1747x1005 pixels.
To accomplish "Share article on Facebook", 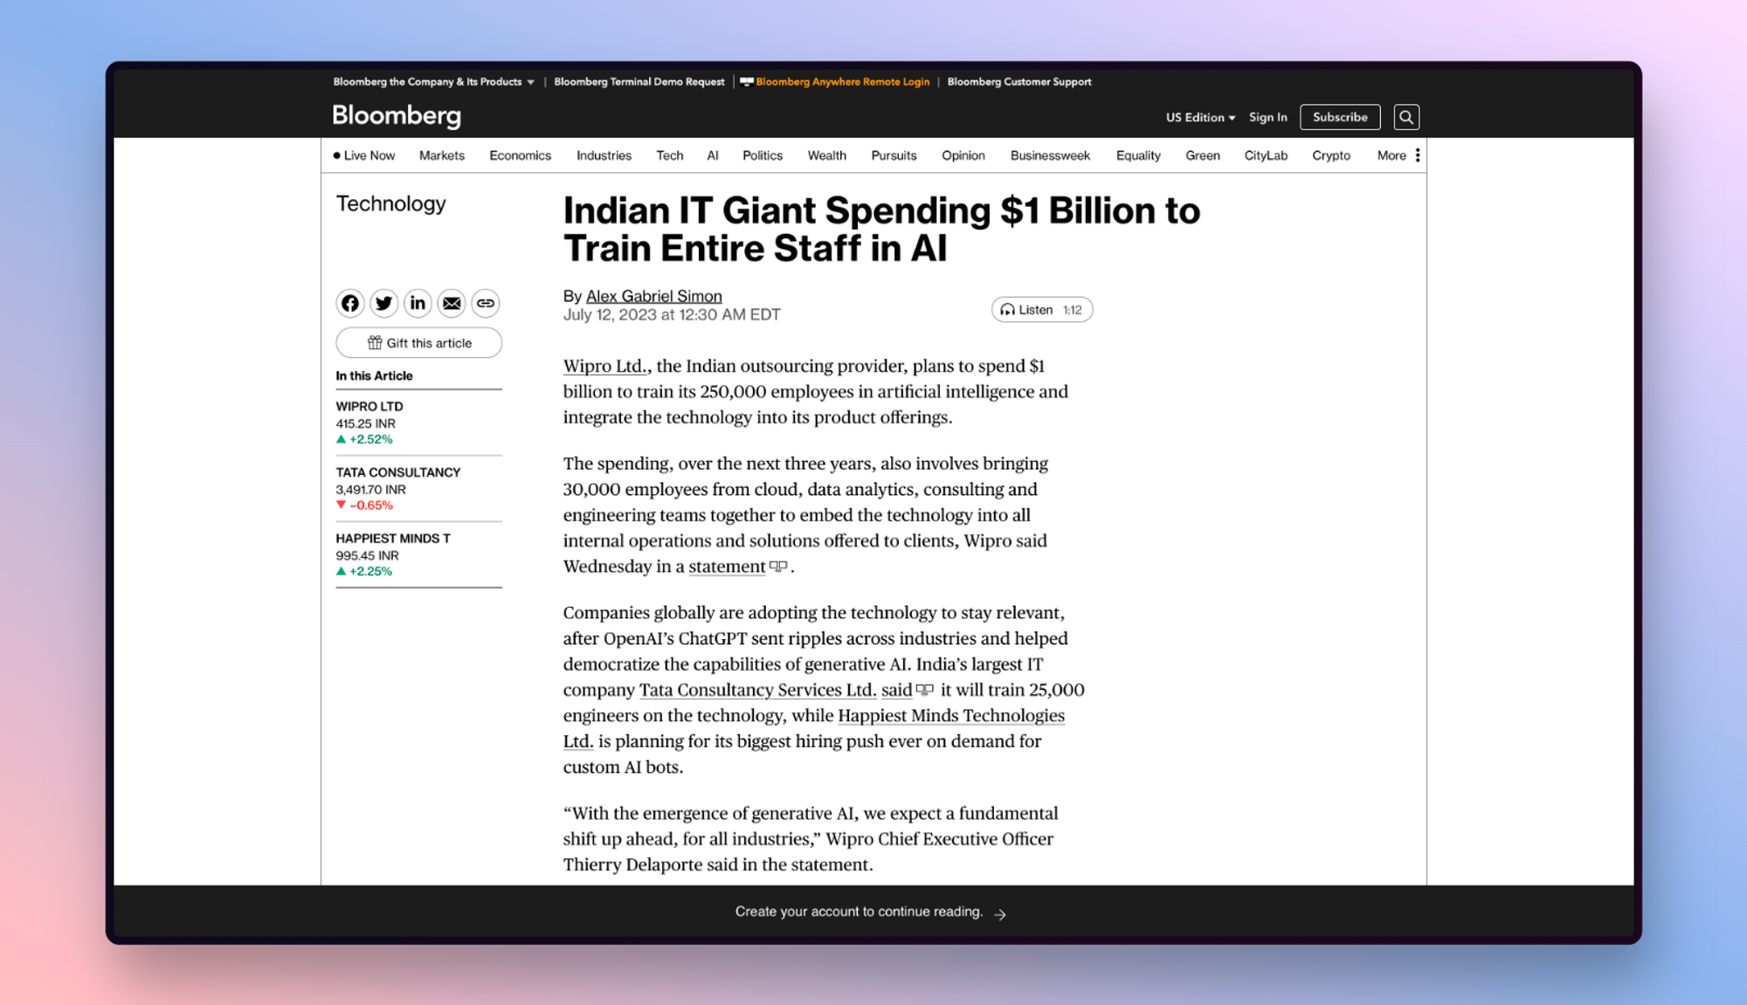I will (349, 303).
